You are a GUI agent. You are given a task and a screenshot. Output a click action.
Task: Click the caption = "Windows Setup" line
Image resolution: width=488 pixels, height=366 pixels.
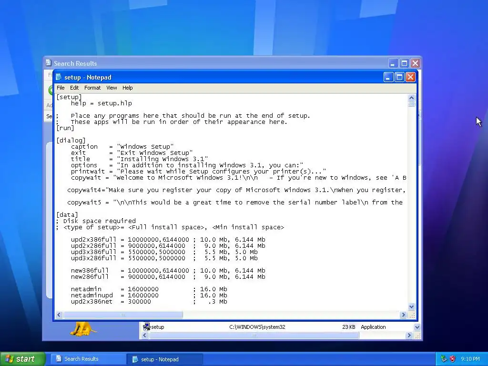[x=122, y=147]
